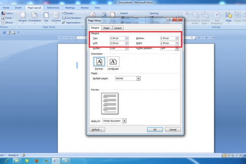Expand the Gutter position dropdown
246x164 pixels.
(177, 48)
